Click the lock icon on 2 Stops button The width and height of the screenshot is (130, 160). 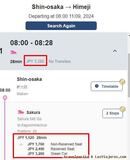pyautogui.click(x=123, y=109)
